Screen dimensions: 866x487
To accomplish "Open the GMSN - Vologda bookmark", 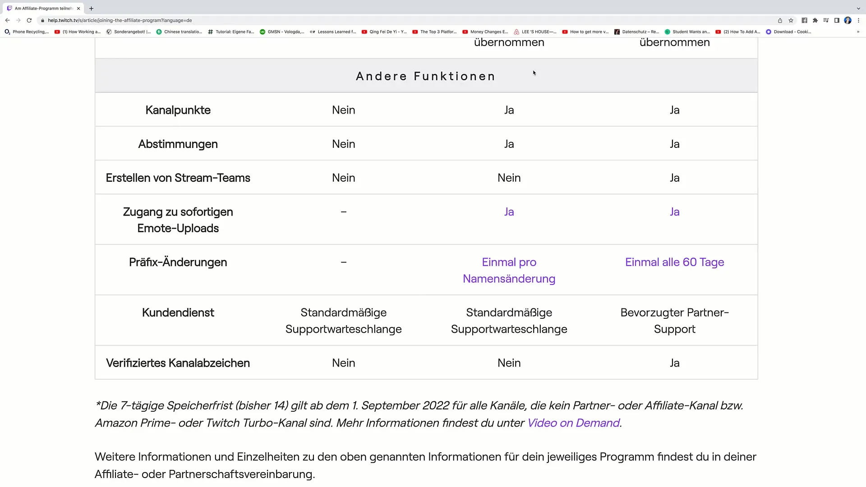I will click(282, 32).
